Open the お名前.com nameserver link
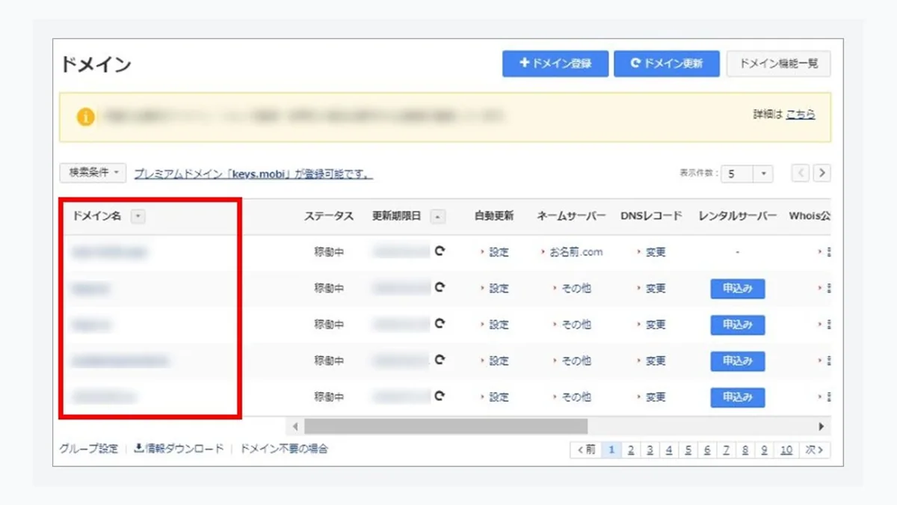This screenshot has width=897, height=505. [x=576, y=252]
